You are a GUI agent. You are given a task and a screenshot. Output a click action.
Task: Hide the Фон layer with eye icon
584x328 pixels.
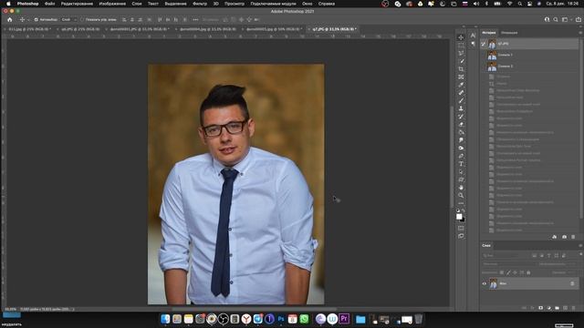(x=485, y=283)
